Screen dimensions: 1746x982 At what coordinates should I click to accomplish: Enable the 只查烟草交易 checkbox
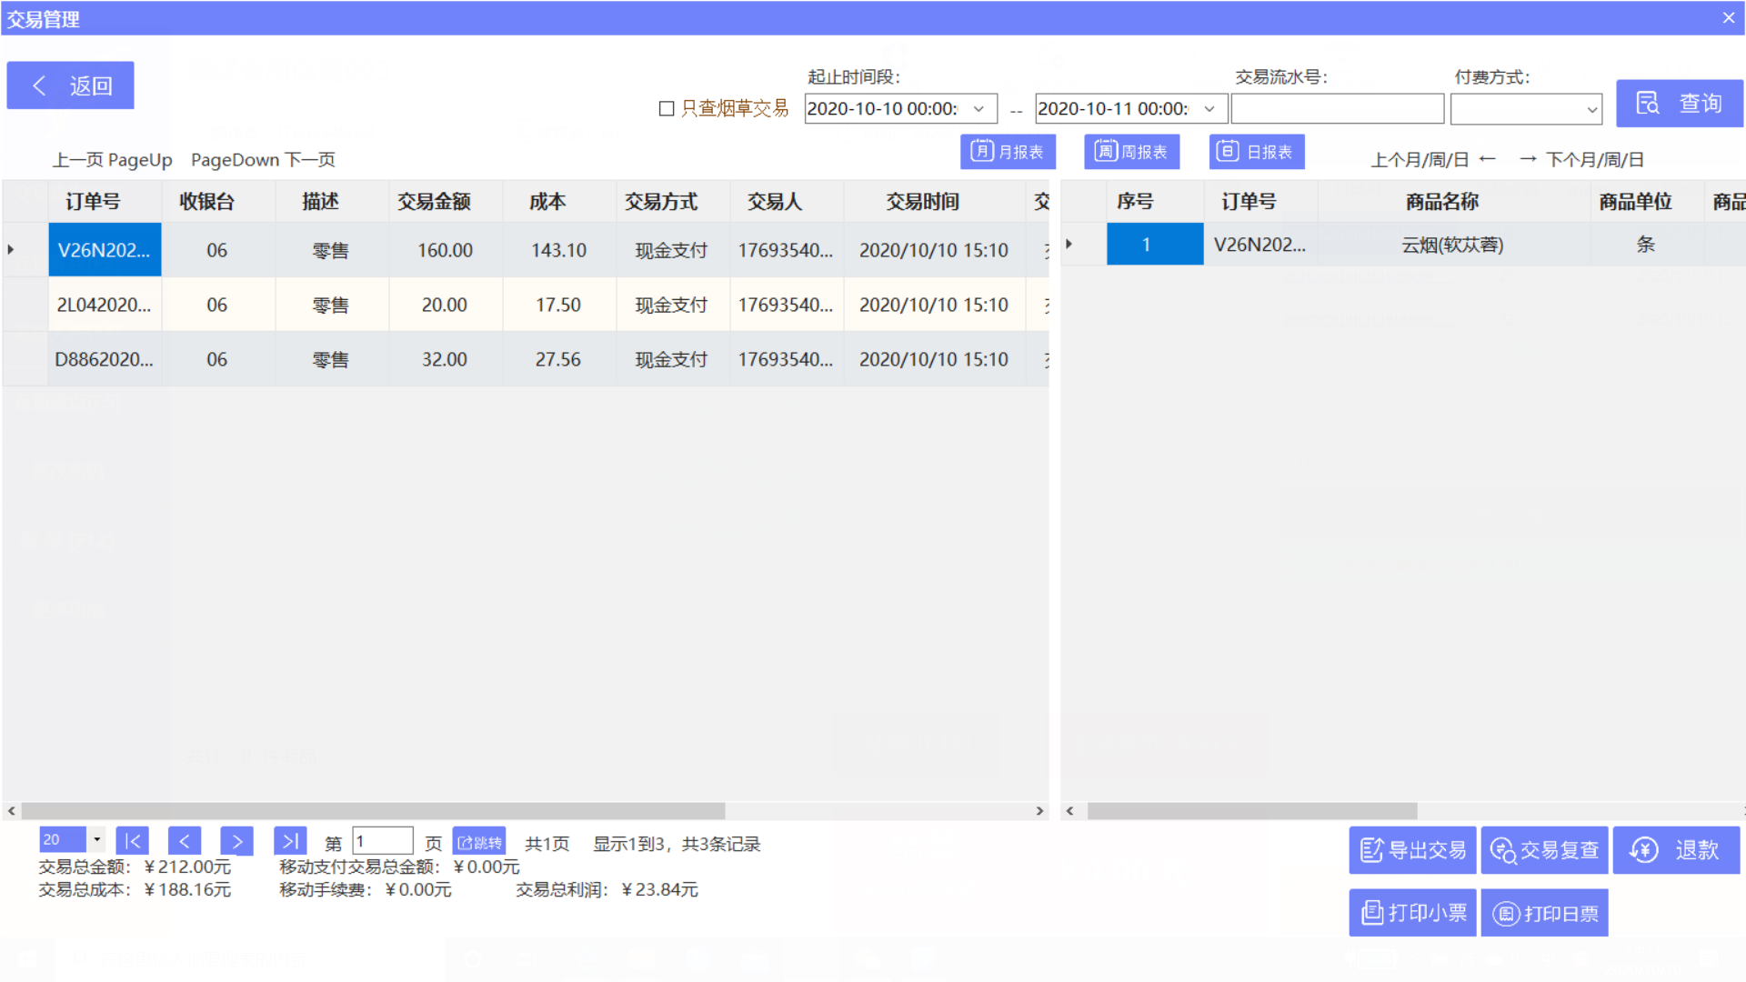tap(666, 108)
